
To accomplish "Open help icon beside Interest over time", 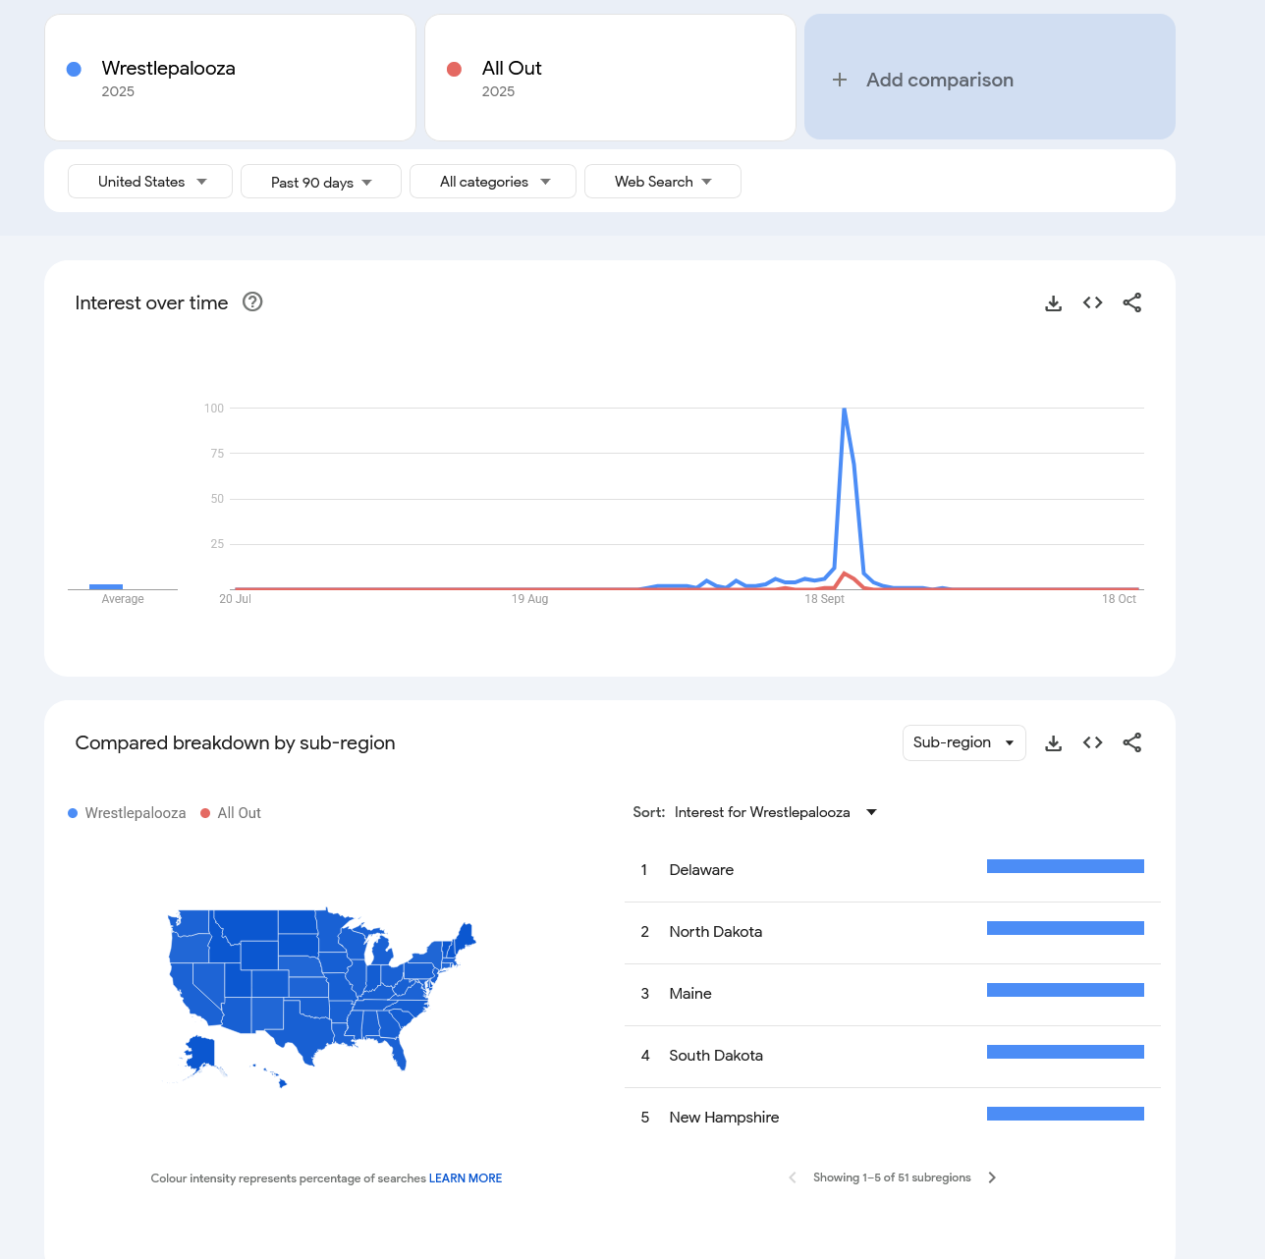I will click(252, 302).
